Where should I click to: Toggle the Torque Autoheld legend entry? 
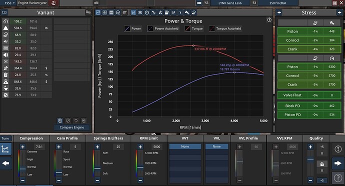225,28
